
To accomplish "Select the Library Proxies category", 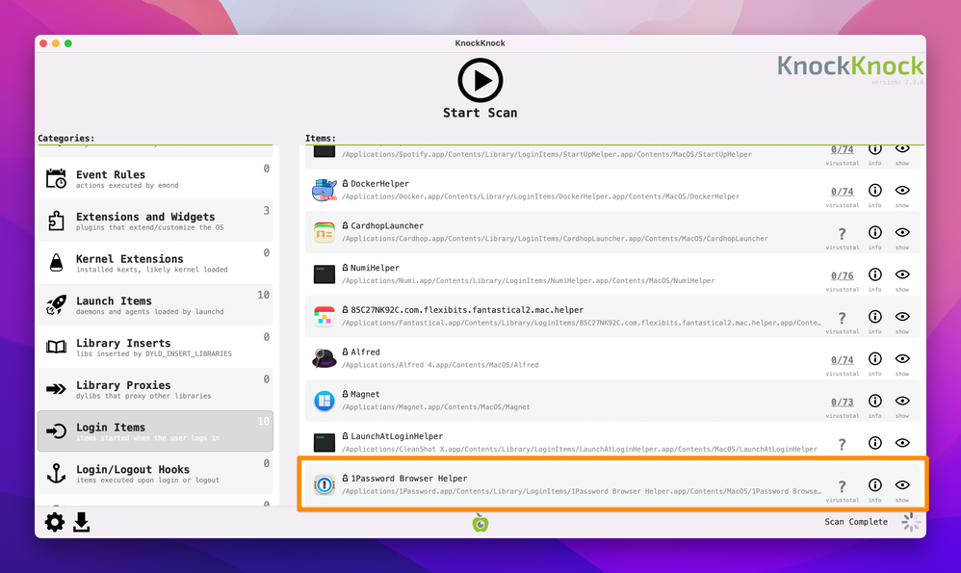I will [154, 389].
